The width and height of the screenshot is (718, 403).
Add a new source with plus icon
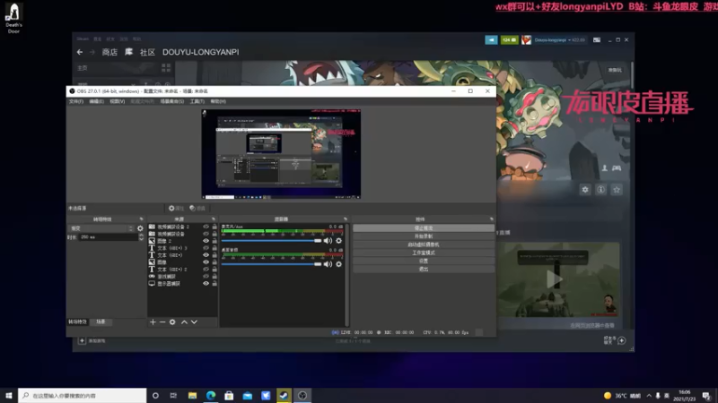(x=153, y=322)
